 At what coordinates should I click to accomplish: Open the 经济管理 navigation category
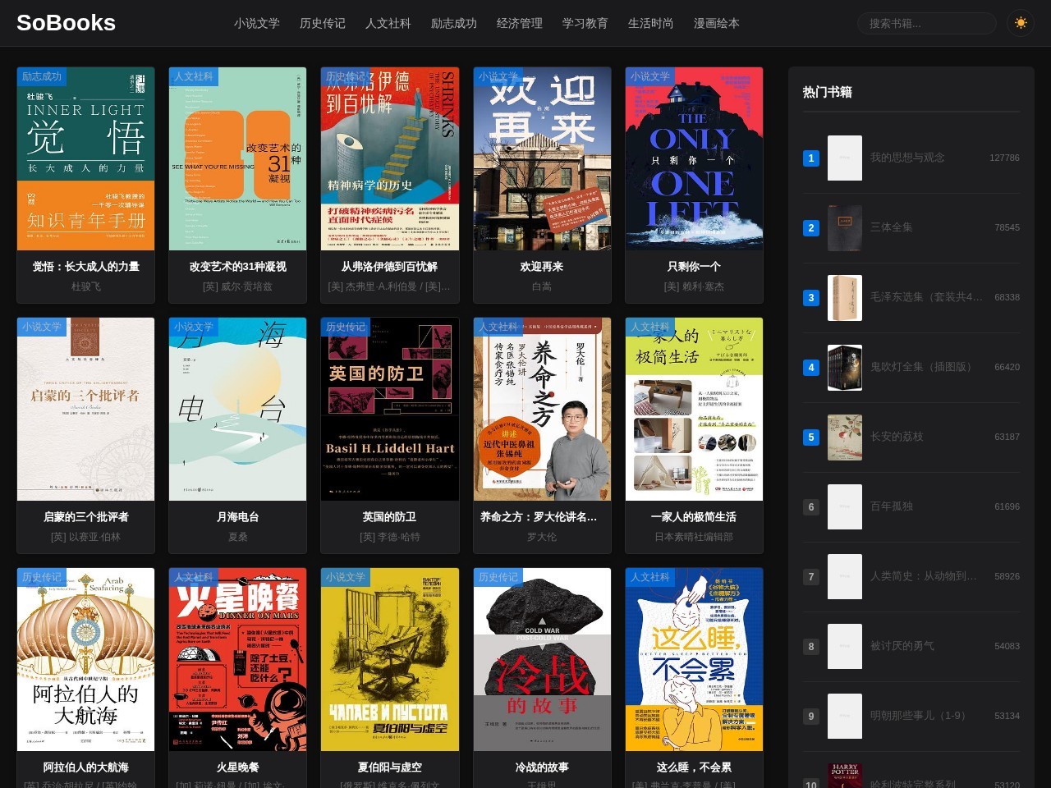coord(520,23)
